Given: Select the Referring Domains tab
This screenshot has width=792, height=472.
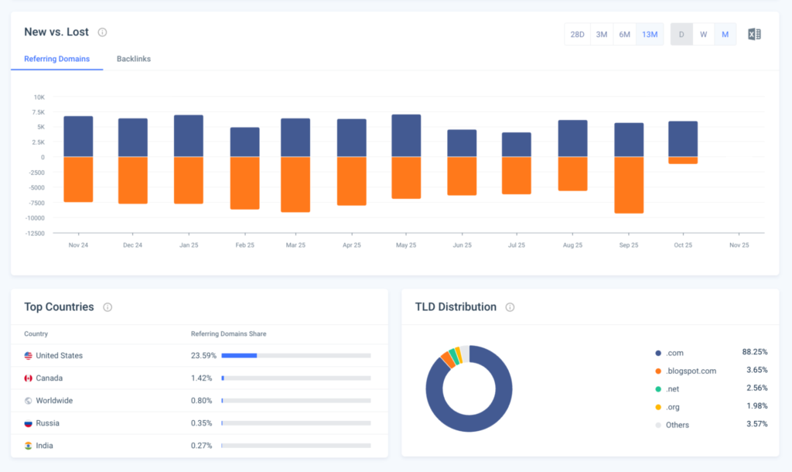Looking at the screenshot, I should click(x=56, y=58).
